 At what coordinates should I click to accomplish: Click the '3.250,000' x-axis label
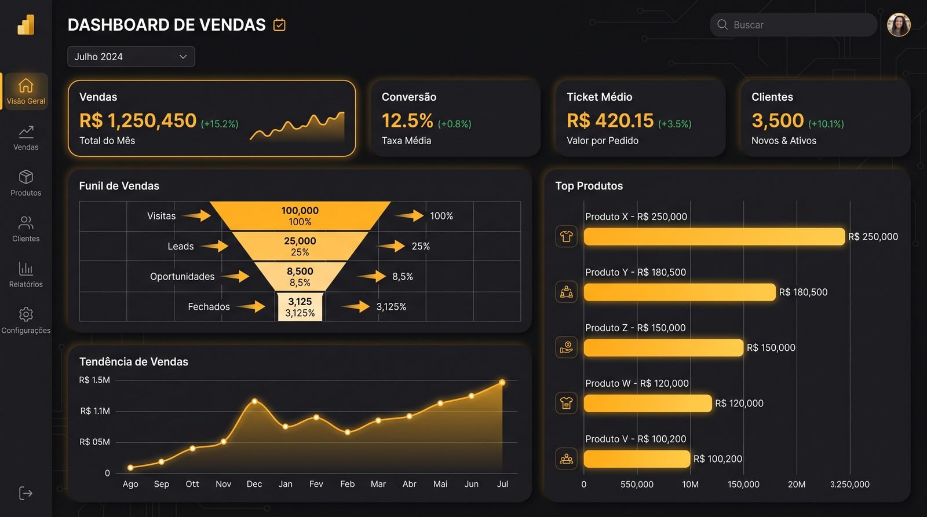click(850, 485)
